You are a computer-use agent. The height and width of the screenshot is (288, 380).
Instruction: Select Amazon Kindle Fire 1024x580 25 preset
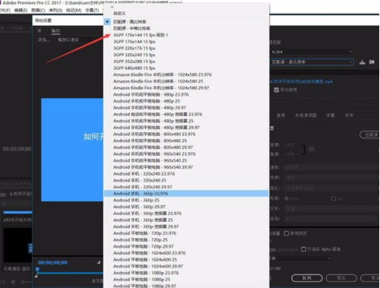(186, 81)
